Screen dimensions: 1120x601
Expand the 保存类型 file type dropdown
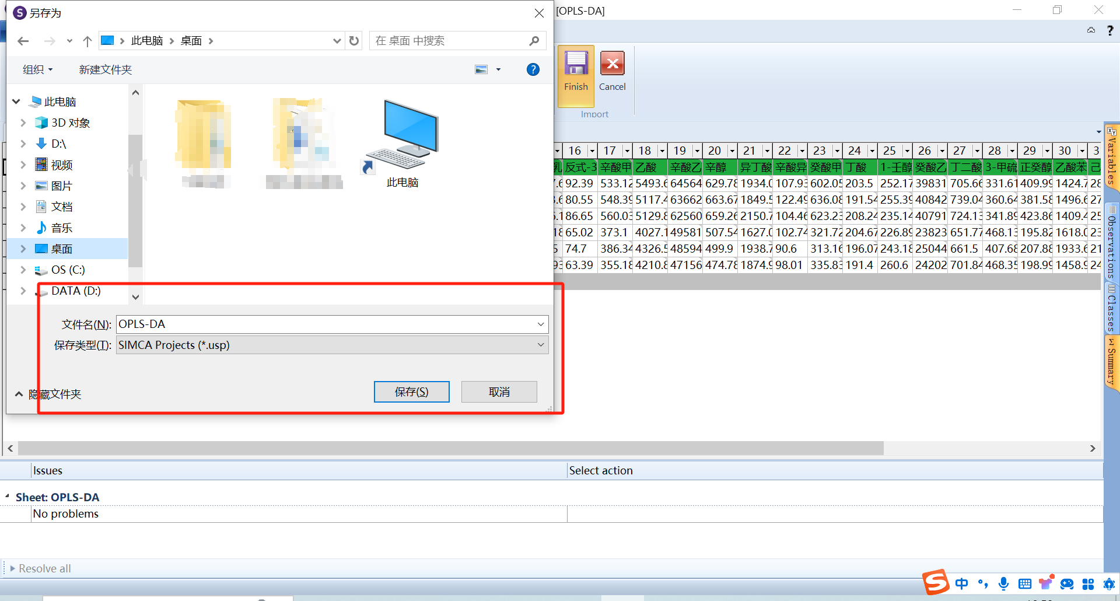pos(541,345)
